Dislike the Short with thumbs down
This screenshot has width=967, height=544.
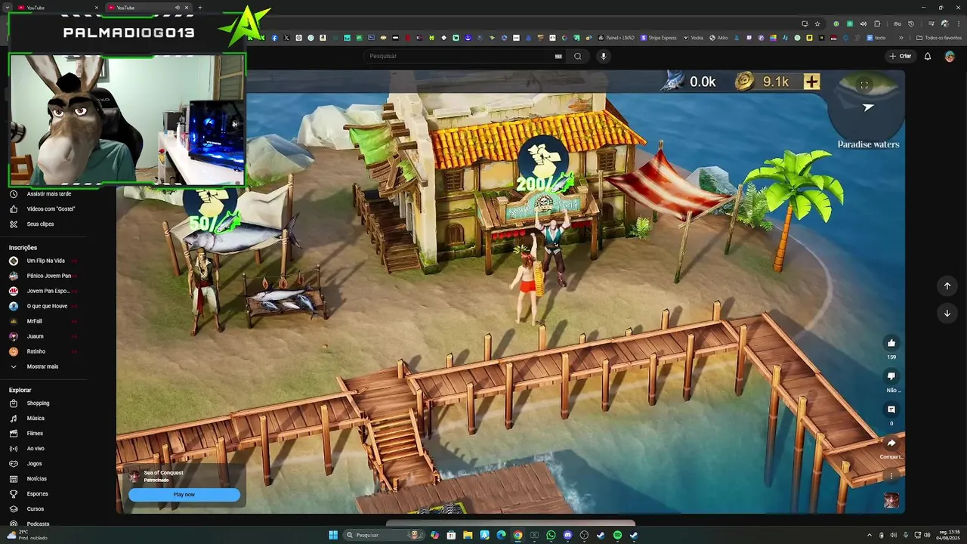[x=891, y=376]
